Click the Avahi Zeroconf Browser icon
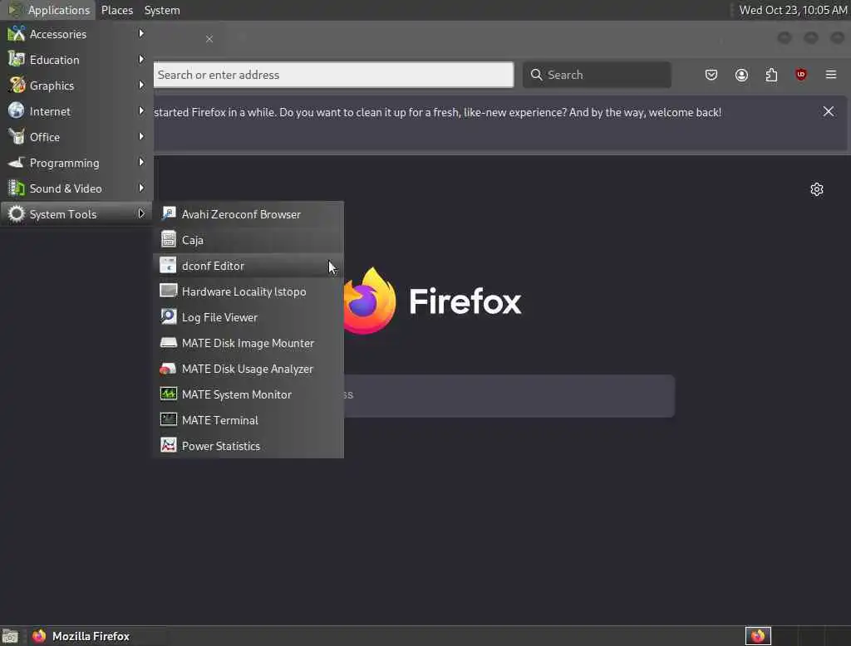851x646 pixels. point(168,213)
